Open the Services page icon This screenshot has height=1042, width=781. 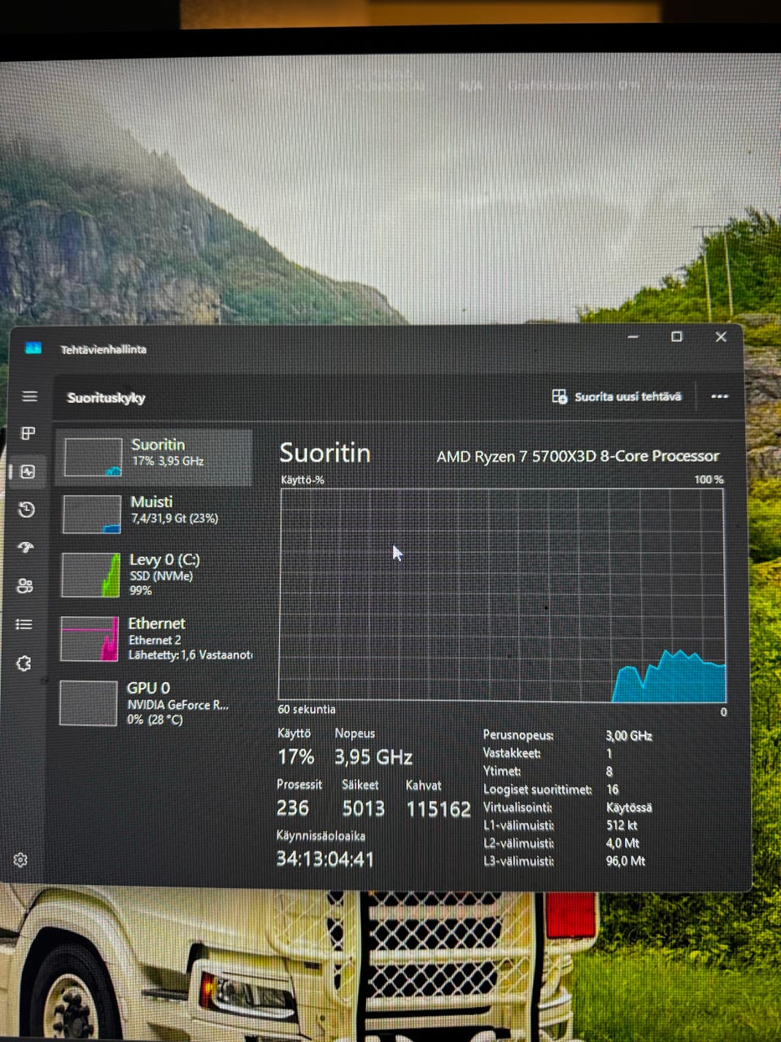pyautogui.click(x=24, y=663)
